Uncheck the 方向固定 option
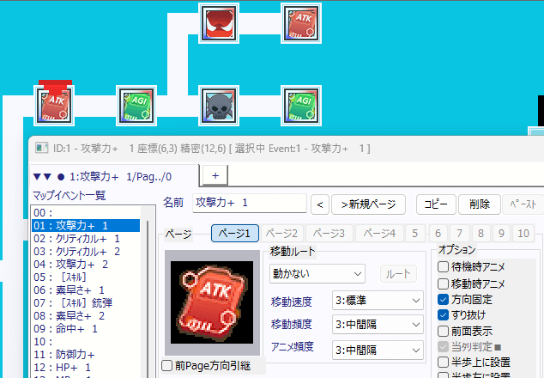 (x=443, y=300)
